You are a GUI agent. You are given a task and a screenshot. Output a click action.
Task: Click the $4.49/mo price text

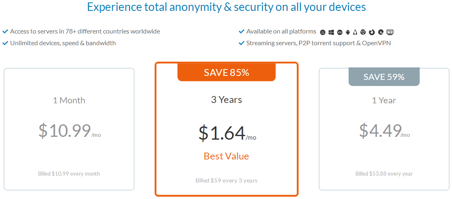tap(385, 130)
